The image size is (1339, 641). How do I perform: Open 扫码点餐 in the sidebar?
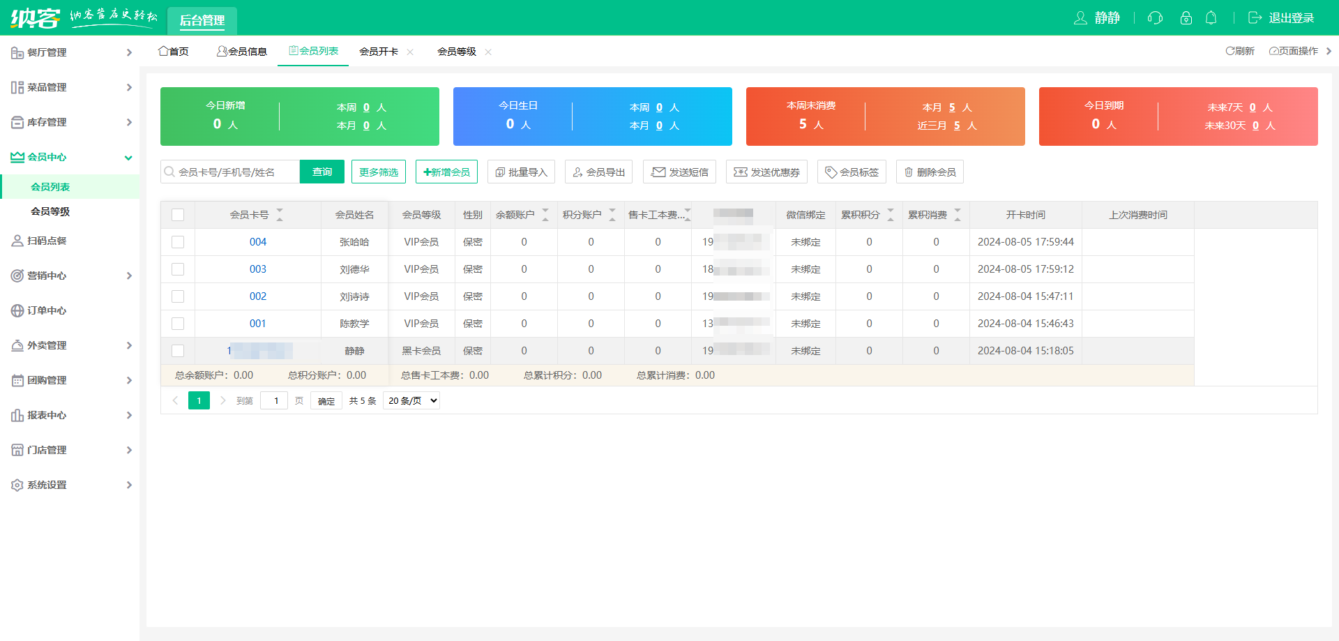[47, 241]
